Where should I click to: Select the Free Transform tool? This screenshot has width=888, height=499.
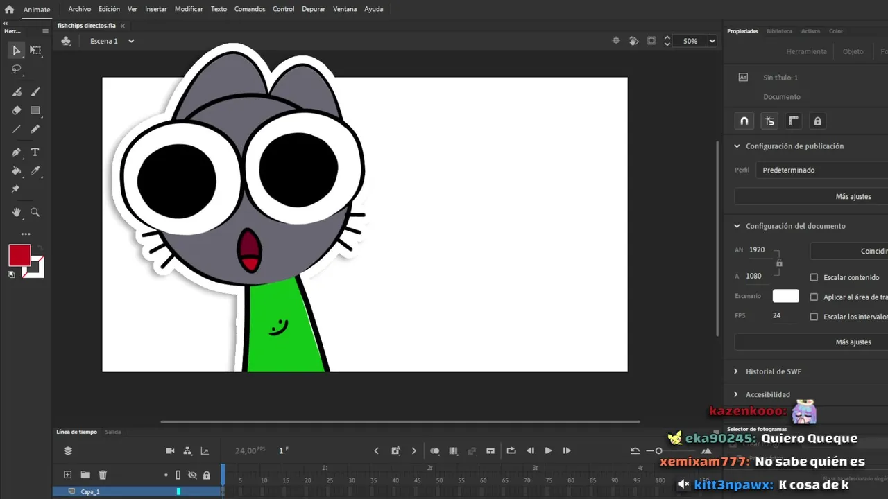[x=35, y=50]
